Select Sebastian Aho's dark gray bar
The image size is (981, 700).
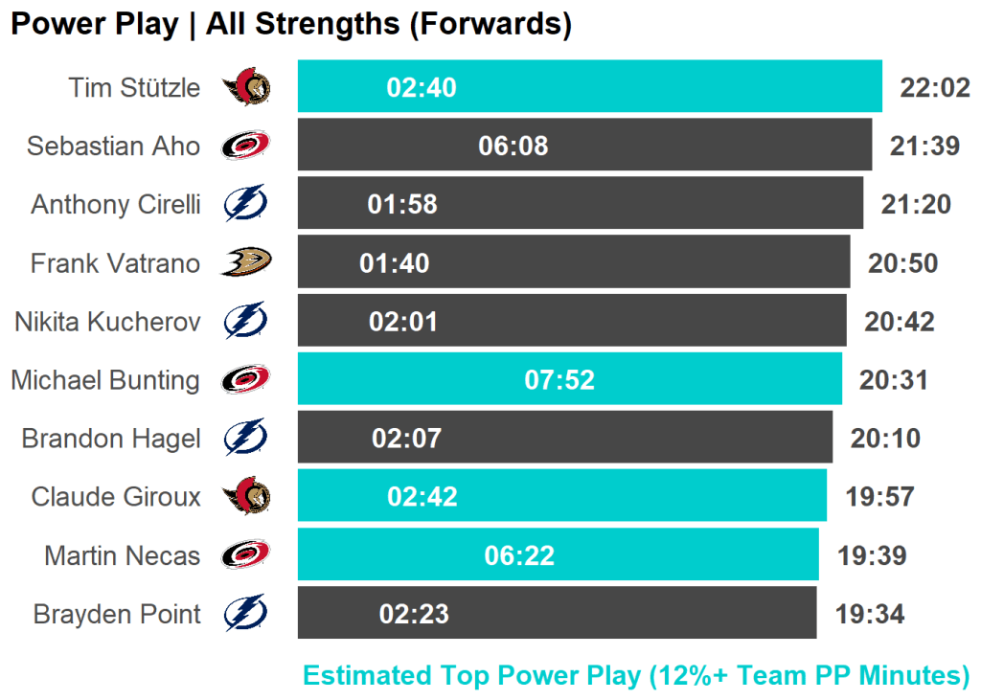tap(584, 146)
